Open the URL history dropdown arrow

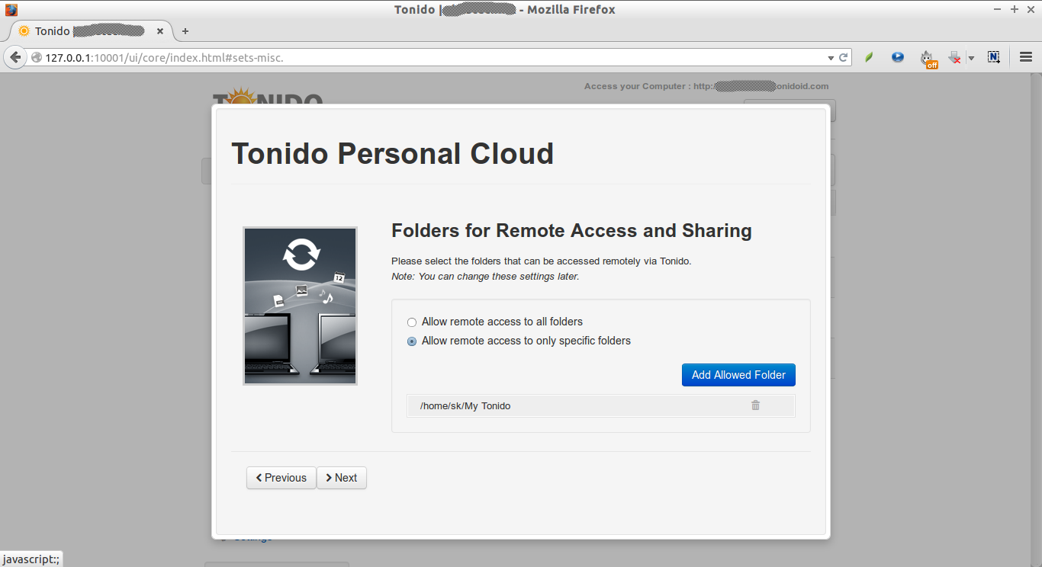[831, 58]
